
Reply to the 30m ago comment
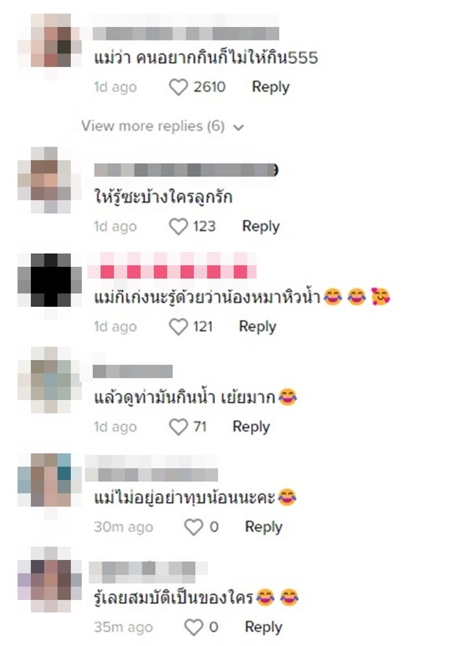264,527
